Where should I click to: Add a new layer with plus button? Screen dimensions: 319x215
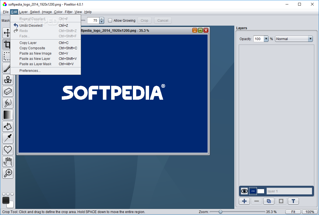coord(244,201)
